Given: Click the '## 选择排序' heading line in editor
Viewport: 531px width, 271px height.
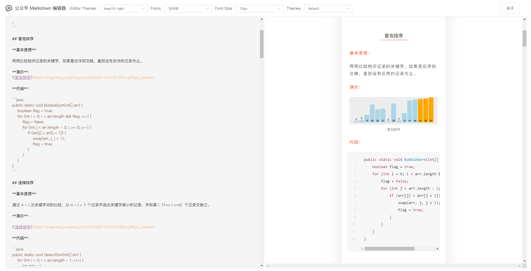Looking at the screenshot, I should 23,183.
